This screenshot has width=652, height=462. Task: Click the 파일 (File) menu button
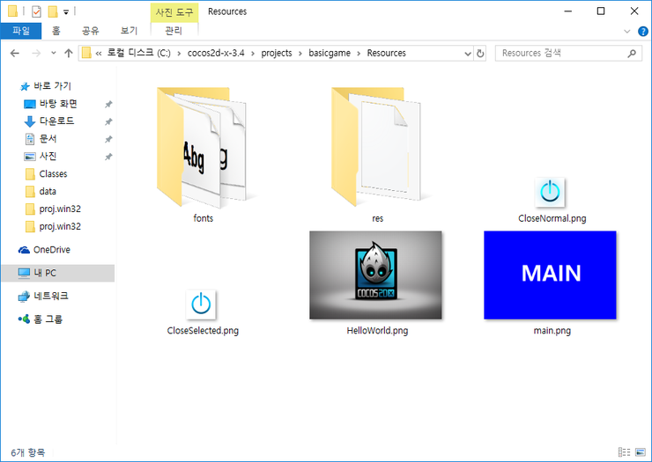pos(21,31)
